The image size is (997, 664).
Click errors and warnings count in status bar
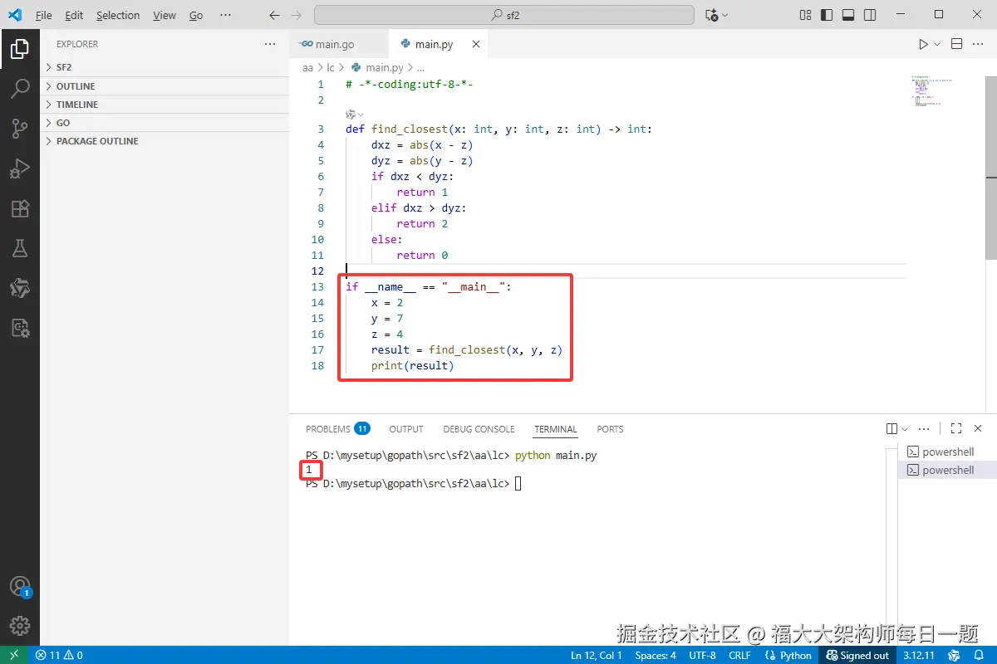pyautogui.click(x=59, y=655)
